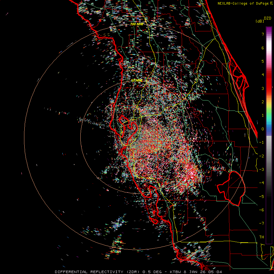
Task: Click the 3 dB scale value
Action: pos(263,88)
